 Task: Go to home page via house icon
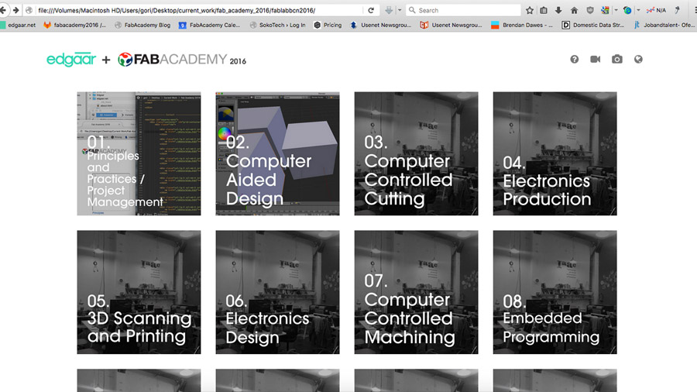pos(575,10)
